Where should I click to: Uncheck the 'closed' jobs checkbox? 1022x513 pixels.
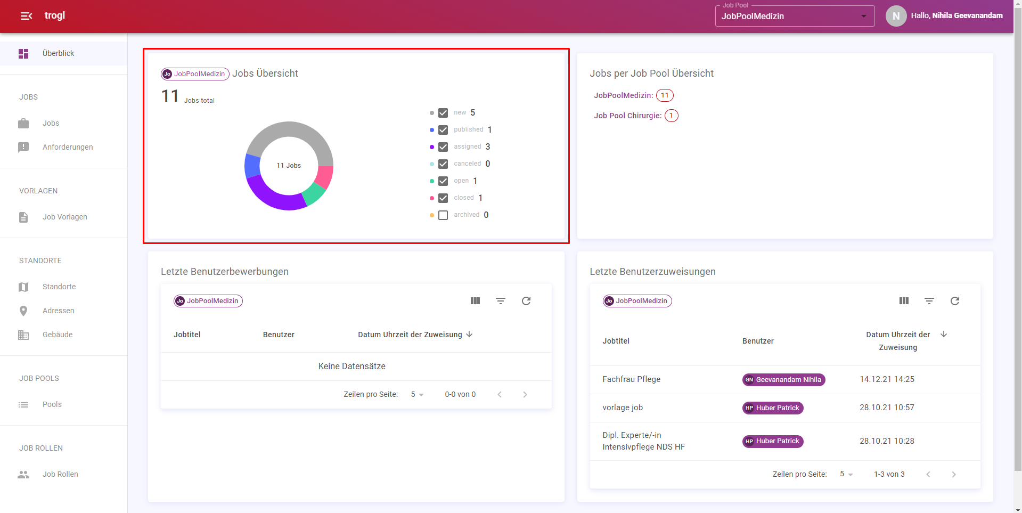[x=443, y=198]
